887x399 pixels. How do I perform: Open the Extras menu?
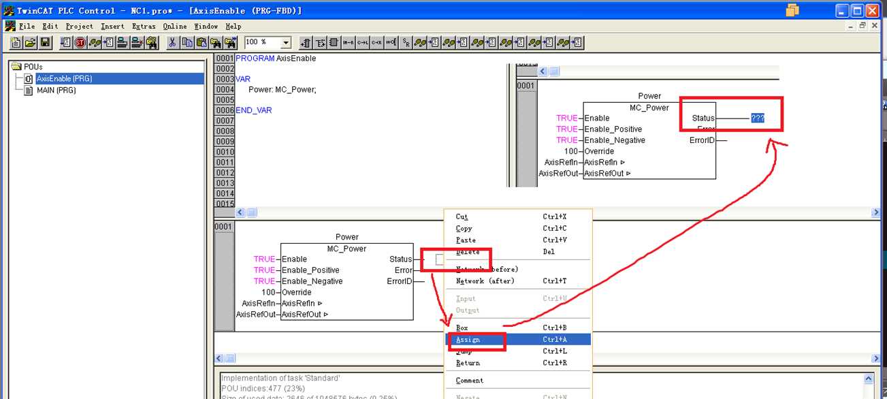coord(144,26)
